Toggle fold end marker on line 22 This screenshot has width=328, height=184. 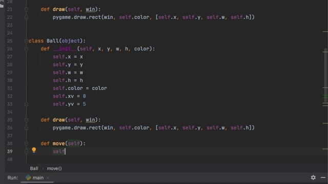click(26, 17)
